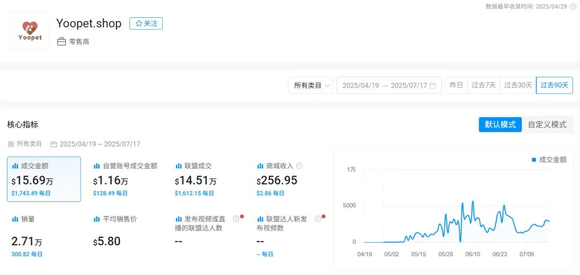The height and width of the screenshot is (275, 580).
Task: Click bar chart icon of 联盟成交
Action: click(x=178, y=166)
